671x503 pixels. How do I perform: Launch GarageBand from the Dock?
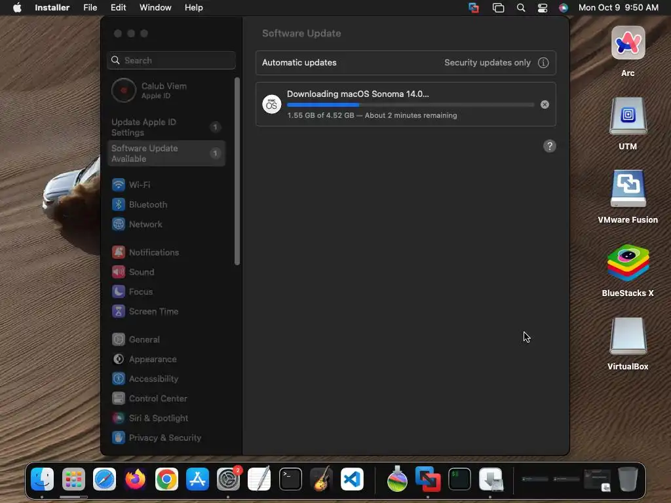[x=321, y=479]
